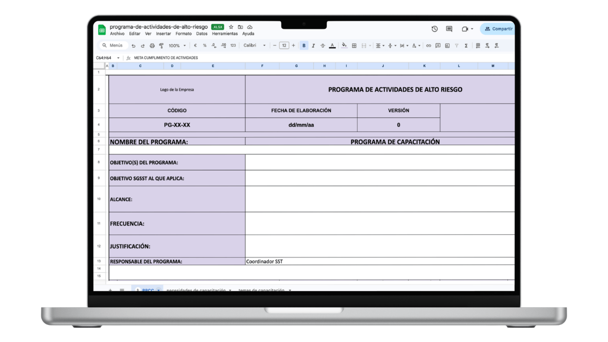Click the Compartir share button
608x342 pixels.
tap(498, 29)
